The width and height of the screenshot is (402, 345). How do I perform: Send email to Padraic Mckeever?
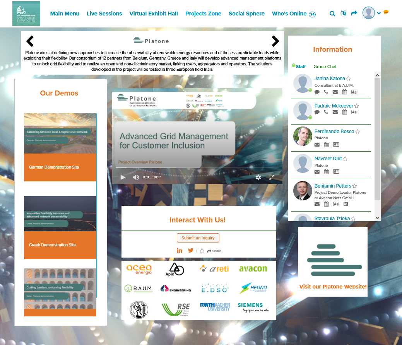point(335,112)
